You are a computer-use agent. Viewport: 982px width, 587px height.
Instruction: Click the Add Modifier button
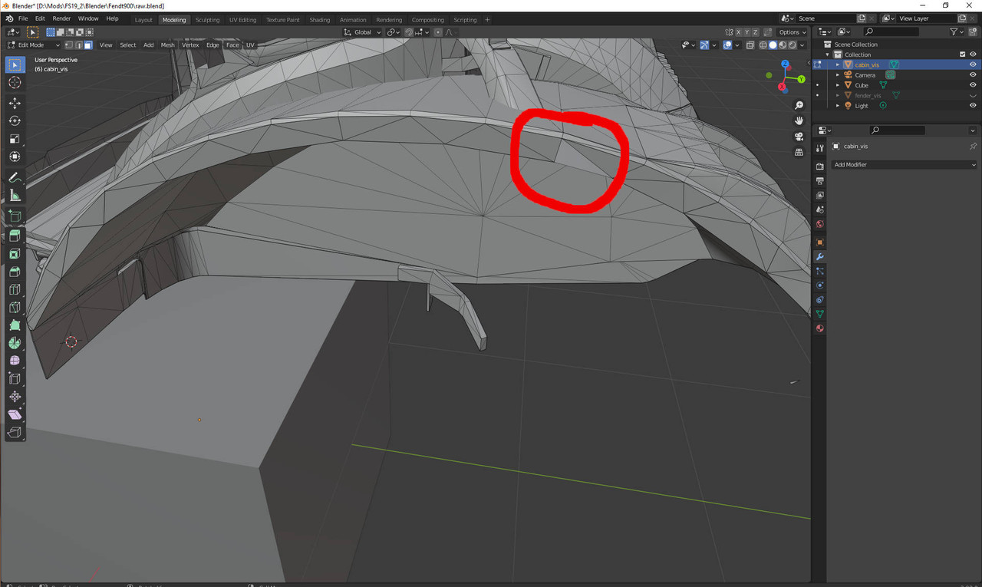pyautogui.click(x=903, y=164)
